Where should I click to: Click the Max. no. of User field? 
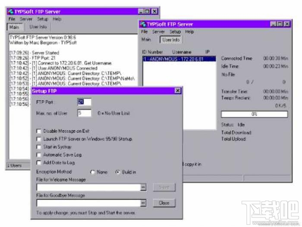(85, 113)
